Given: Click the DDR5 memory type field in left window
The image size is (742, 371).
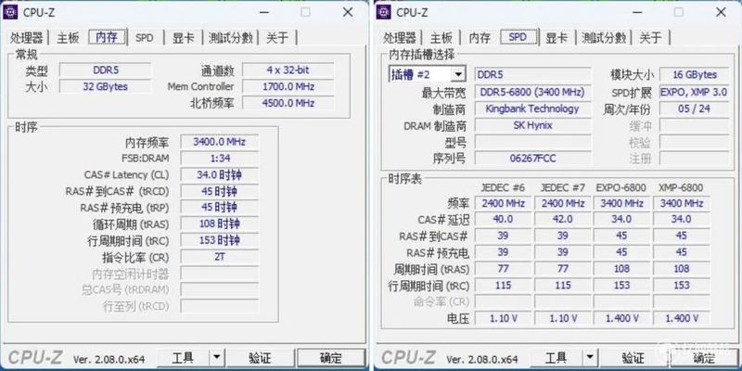Looking at the screenshot, I should click(106, 70).
